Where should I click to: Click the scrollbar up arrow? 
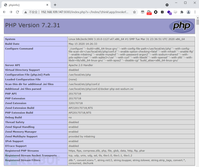(x=198, y=18)
